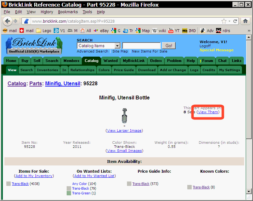Click the Trans-Black swatch under Known Colors

tap(190, 187)
